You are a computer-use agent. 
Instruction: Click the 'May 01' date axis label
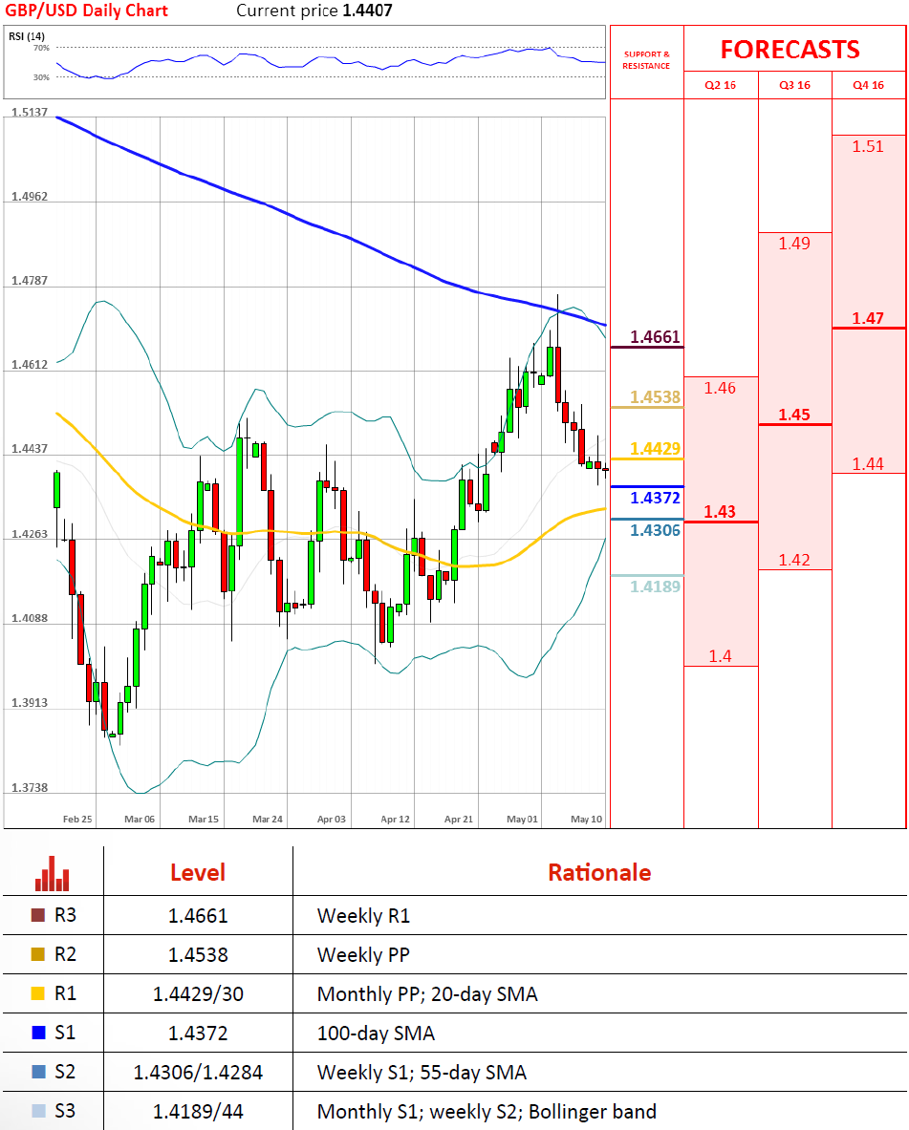(522, 819)
